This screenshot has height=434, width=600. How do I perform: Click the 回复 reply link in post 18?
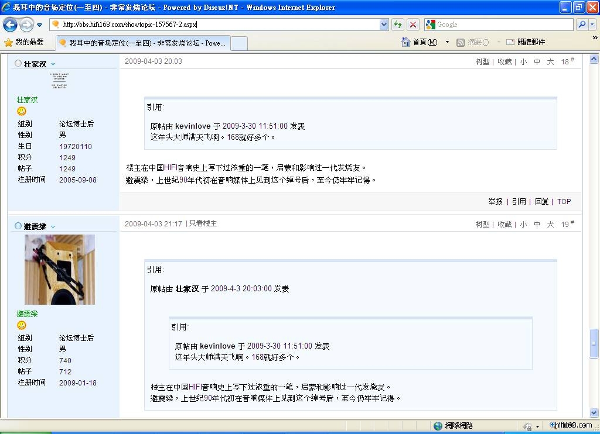click(541, 201)
